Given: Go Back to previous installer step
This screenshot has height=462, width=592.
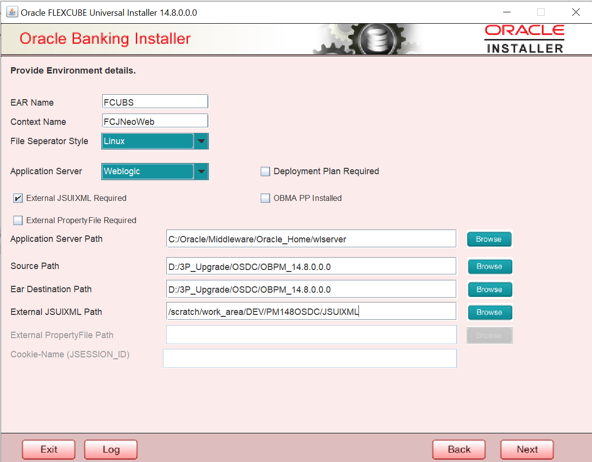Looking at the screenshot, I should (459, 450).
